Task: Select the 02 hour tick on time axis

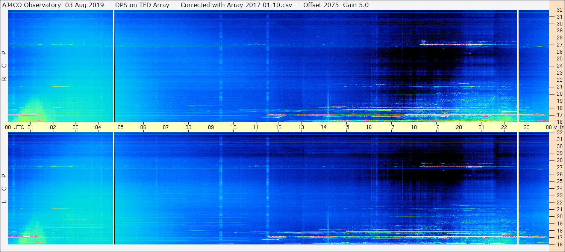Action: point(53,127)
